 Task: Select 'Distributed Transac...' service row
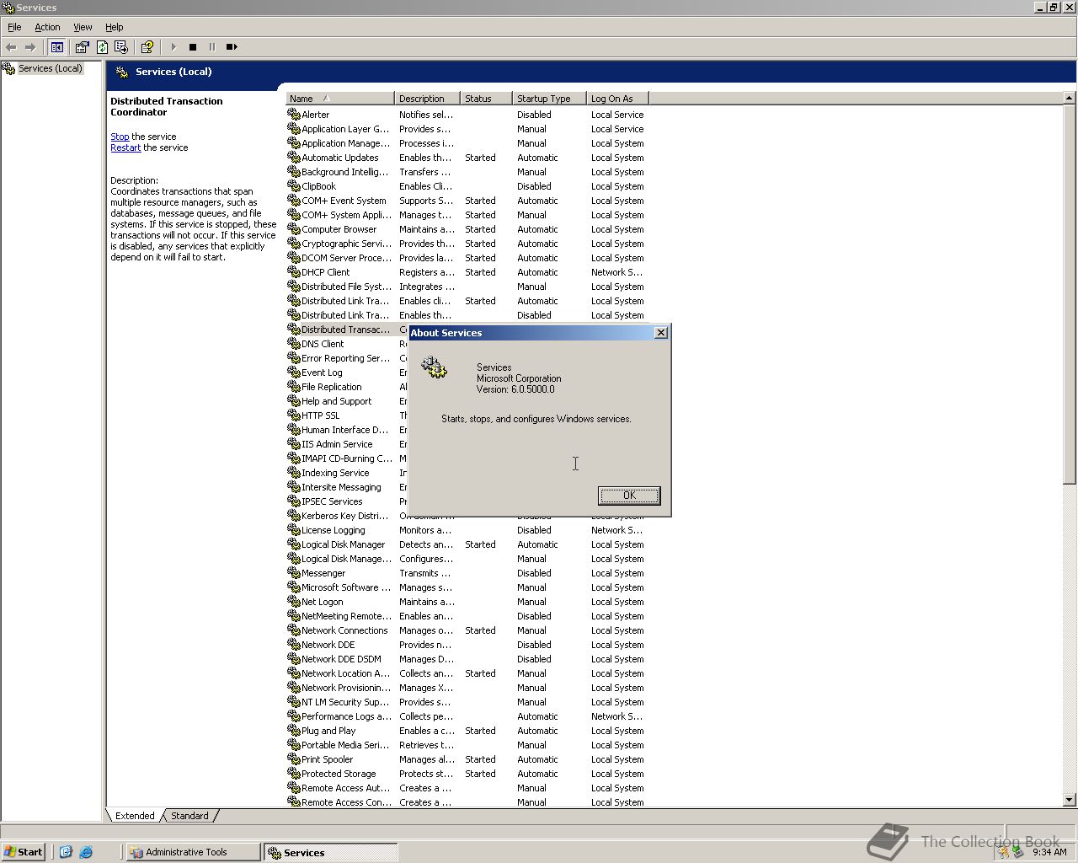(347, 330)
